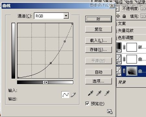The width and height of the screenshot is (146, 117).
Task: Click curves icon of the selected 曲… layer
Action: tap(119, 71)
